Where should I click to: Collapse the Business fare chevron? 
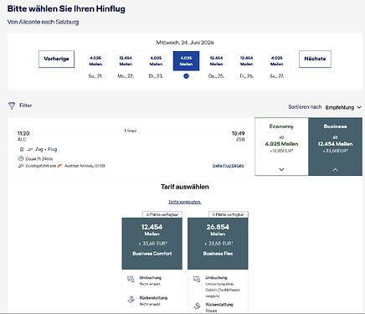[336, 169]
